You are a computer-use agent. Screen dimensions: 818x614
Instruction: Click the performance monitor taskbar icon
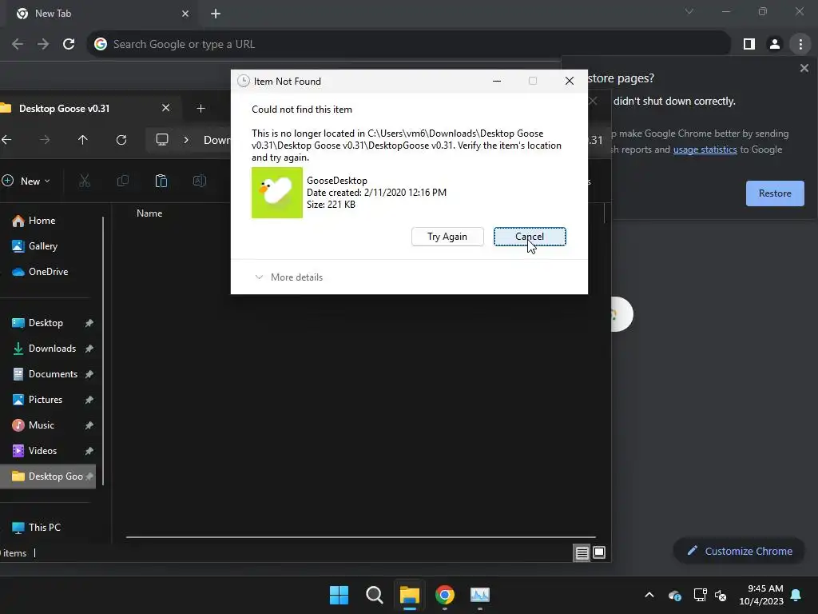click(480, 595)
